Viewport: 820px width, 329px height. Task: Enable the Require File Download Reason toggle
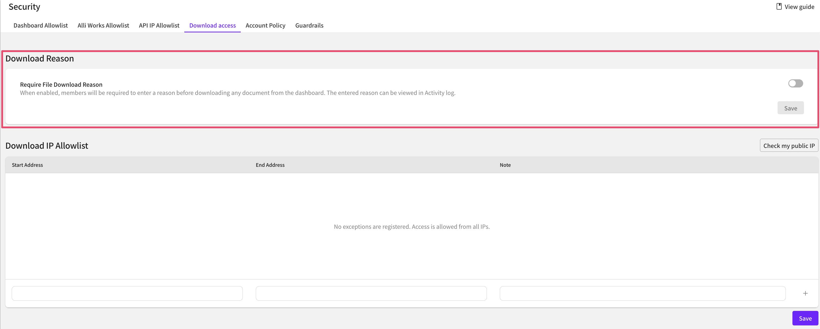(795, 84)
